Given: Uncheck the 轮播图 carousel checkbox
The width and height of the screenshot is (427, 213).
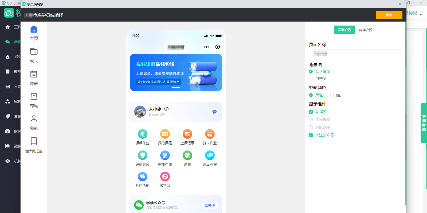Looking at the screenshot, I should [x=311, y=112].
